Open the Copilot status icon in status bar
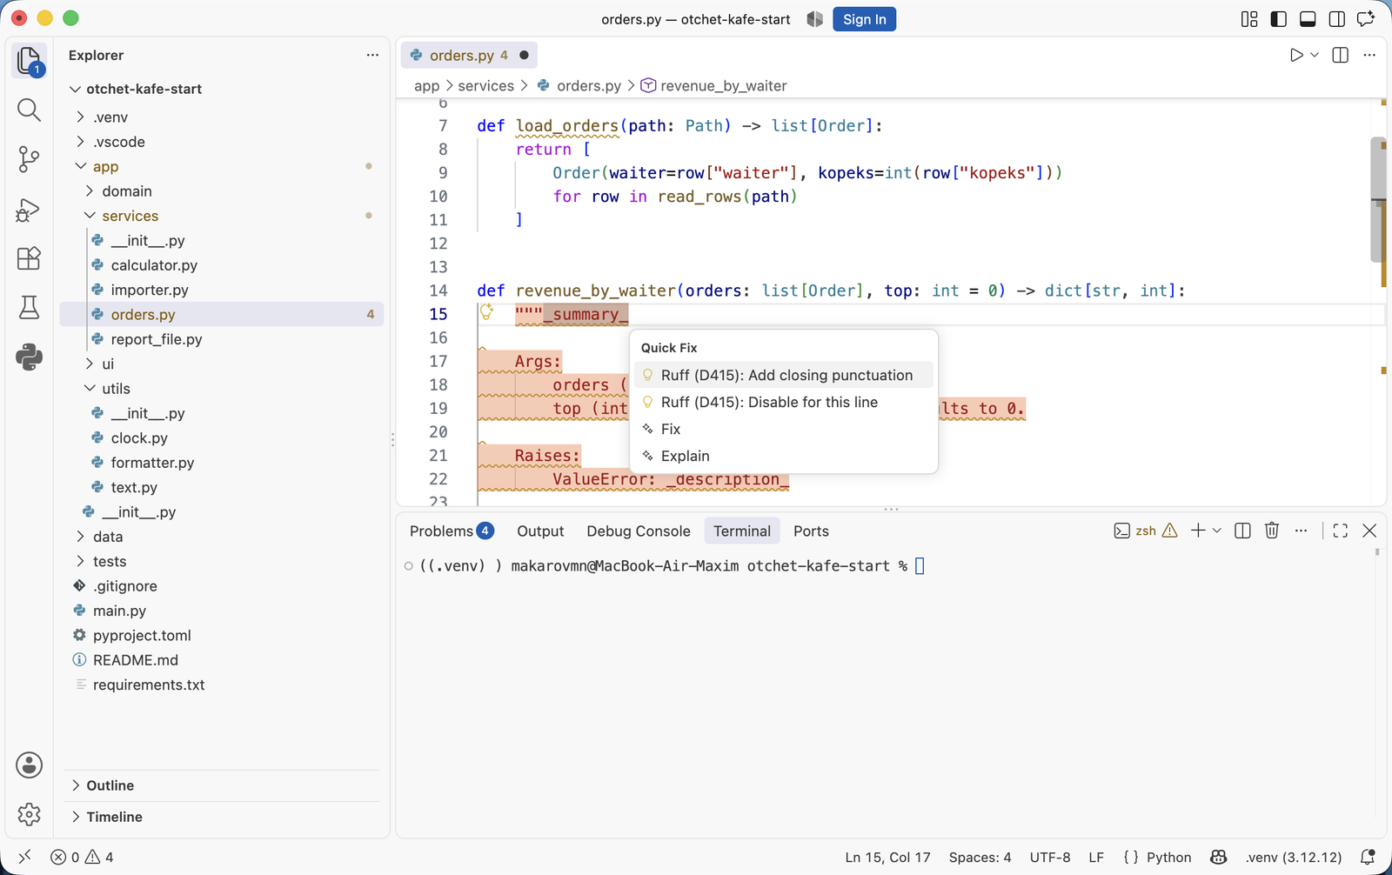This screenshot has height=875, width=1392. (1219, 857)
